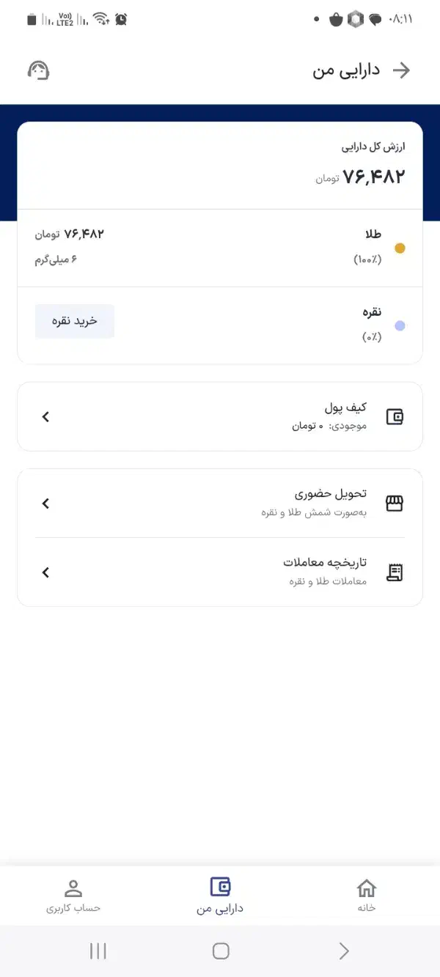
Task: Open حساب کاربری profile icon in bottom navigation
Action: pyautogui.click(x=73, y=888)
